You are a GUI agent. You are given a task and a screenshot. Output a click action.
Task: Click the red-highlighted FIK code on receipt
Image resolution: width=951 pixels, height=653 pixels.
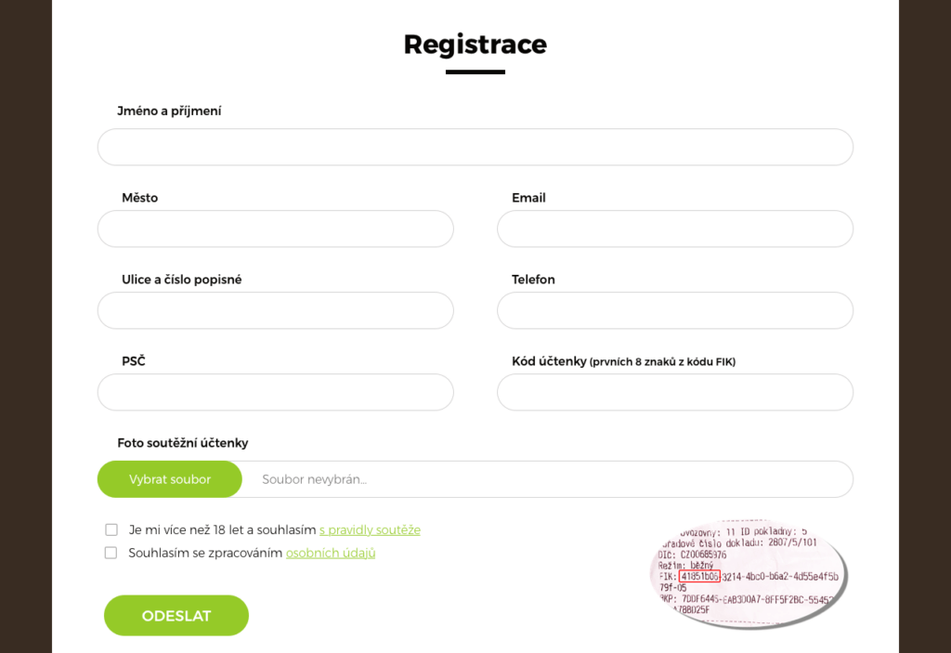[x=698, y=577]
